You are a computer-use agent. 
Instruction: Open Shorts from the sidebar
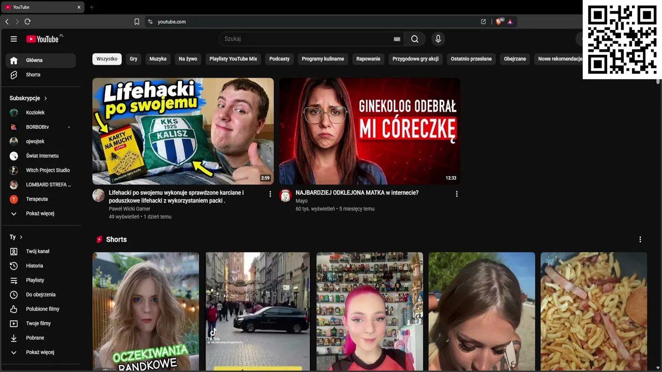click(x=41, y=75)
